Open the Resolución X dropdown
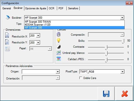 coord(38,36)
